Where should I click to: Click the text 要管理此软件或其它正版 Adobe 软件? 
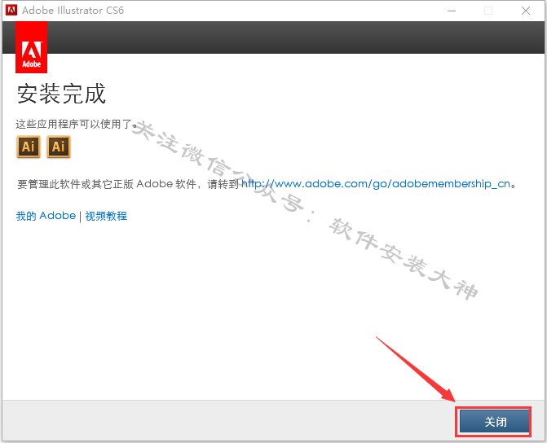tap(107, 184)
